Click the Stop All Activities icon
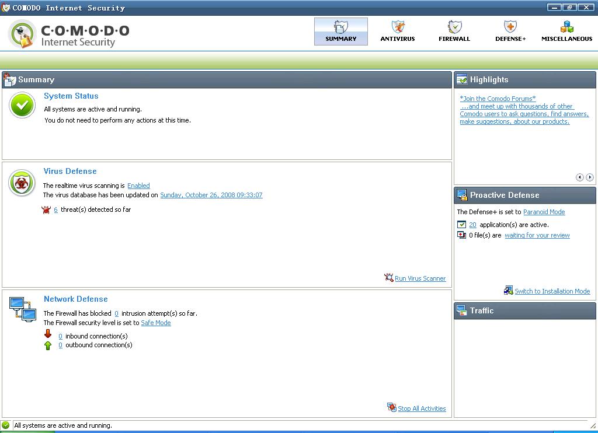 (392, 407)
